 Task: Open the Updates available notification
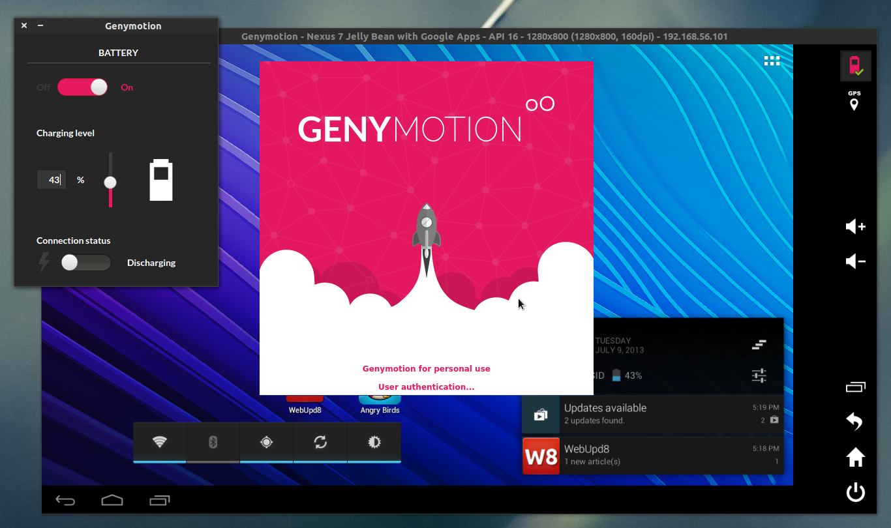pos(652,414)
